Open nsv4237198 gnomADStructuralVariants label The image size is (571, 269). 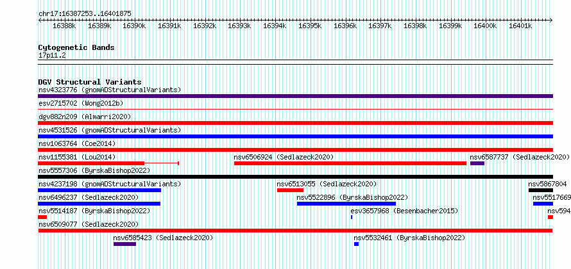click(110, 184)
